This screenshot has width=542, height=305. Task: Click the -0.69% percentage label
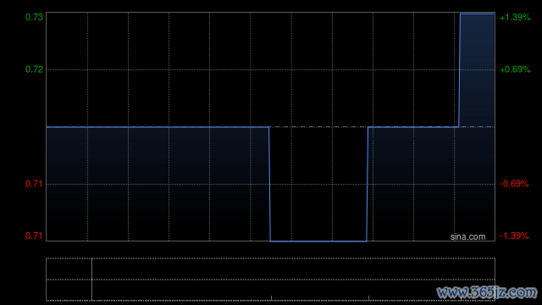pyautogui.click(x=514, y=184)
